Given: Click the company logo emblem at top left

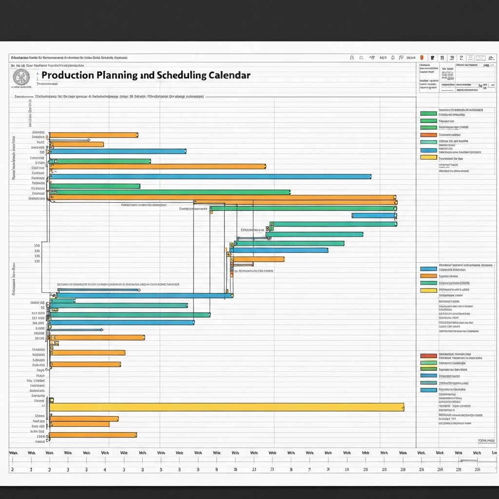Looking at the screenshot, I should tap(22, 77).
